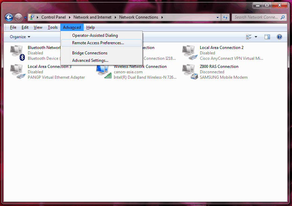Click the Change your view icon
292x206 pixels.
[x=249, y=37]
